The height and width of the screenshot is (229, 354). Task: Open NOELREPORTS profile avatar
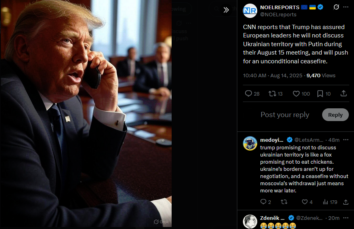(250, 11)
